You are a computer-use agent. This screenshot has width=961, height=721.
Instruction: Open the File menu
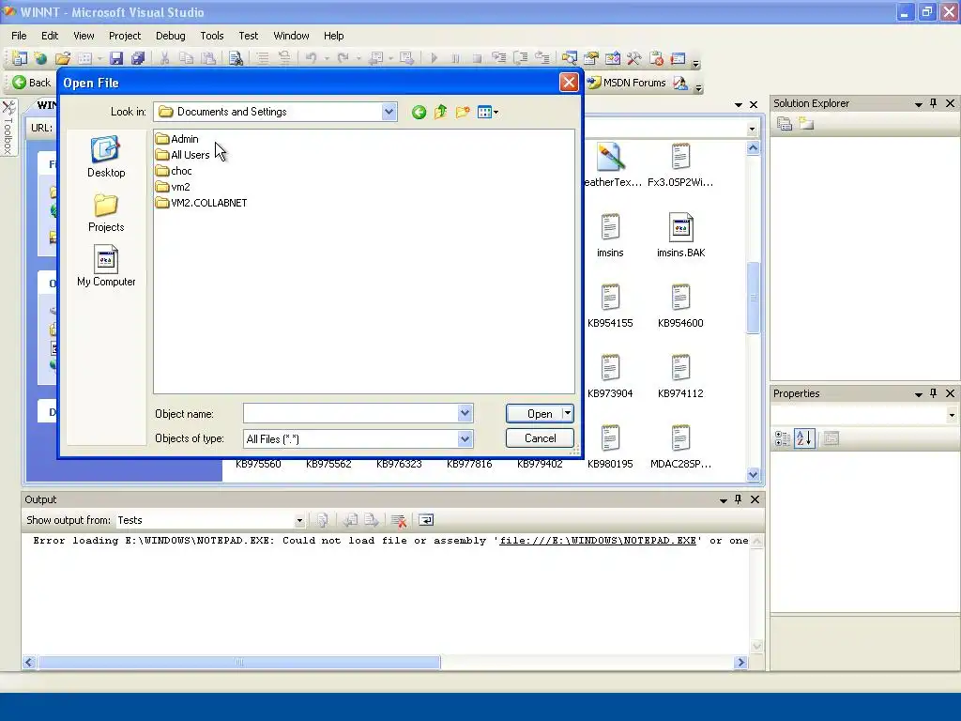(19, 36)
